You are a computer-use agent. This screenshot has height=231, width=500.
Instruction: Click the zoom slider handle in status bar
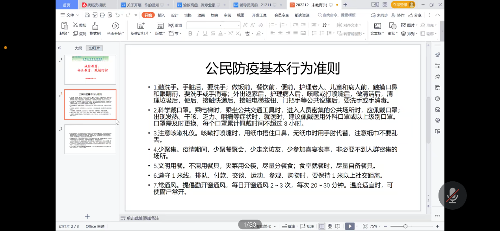[405, 226]
